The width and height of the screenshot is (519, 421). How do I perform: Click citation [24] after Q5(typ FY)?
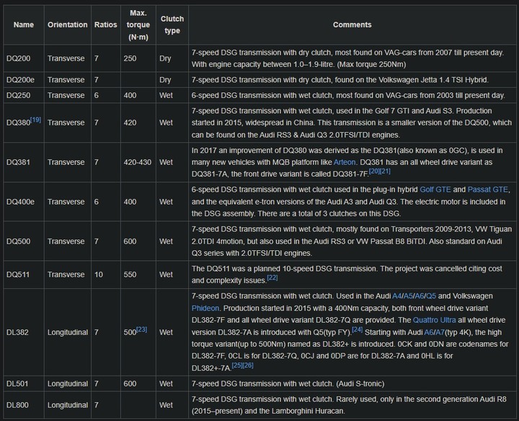[357, 329]
